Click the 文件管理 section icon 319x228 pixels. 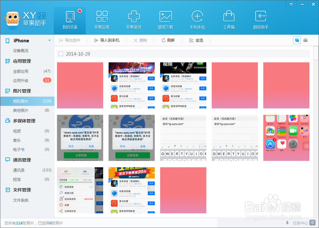(x=8, y=190)
